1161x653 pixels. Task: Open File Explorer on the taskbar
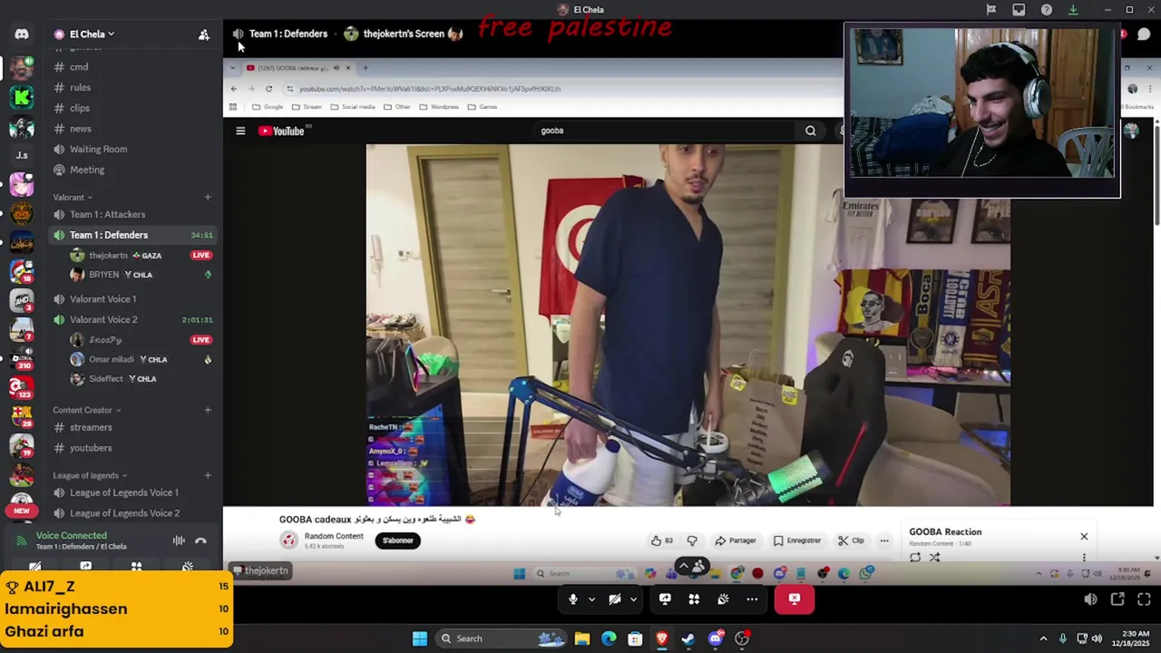(581, 638)
